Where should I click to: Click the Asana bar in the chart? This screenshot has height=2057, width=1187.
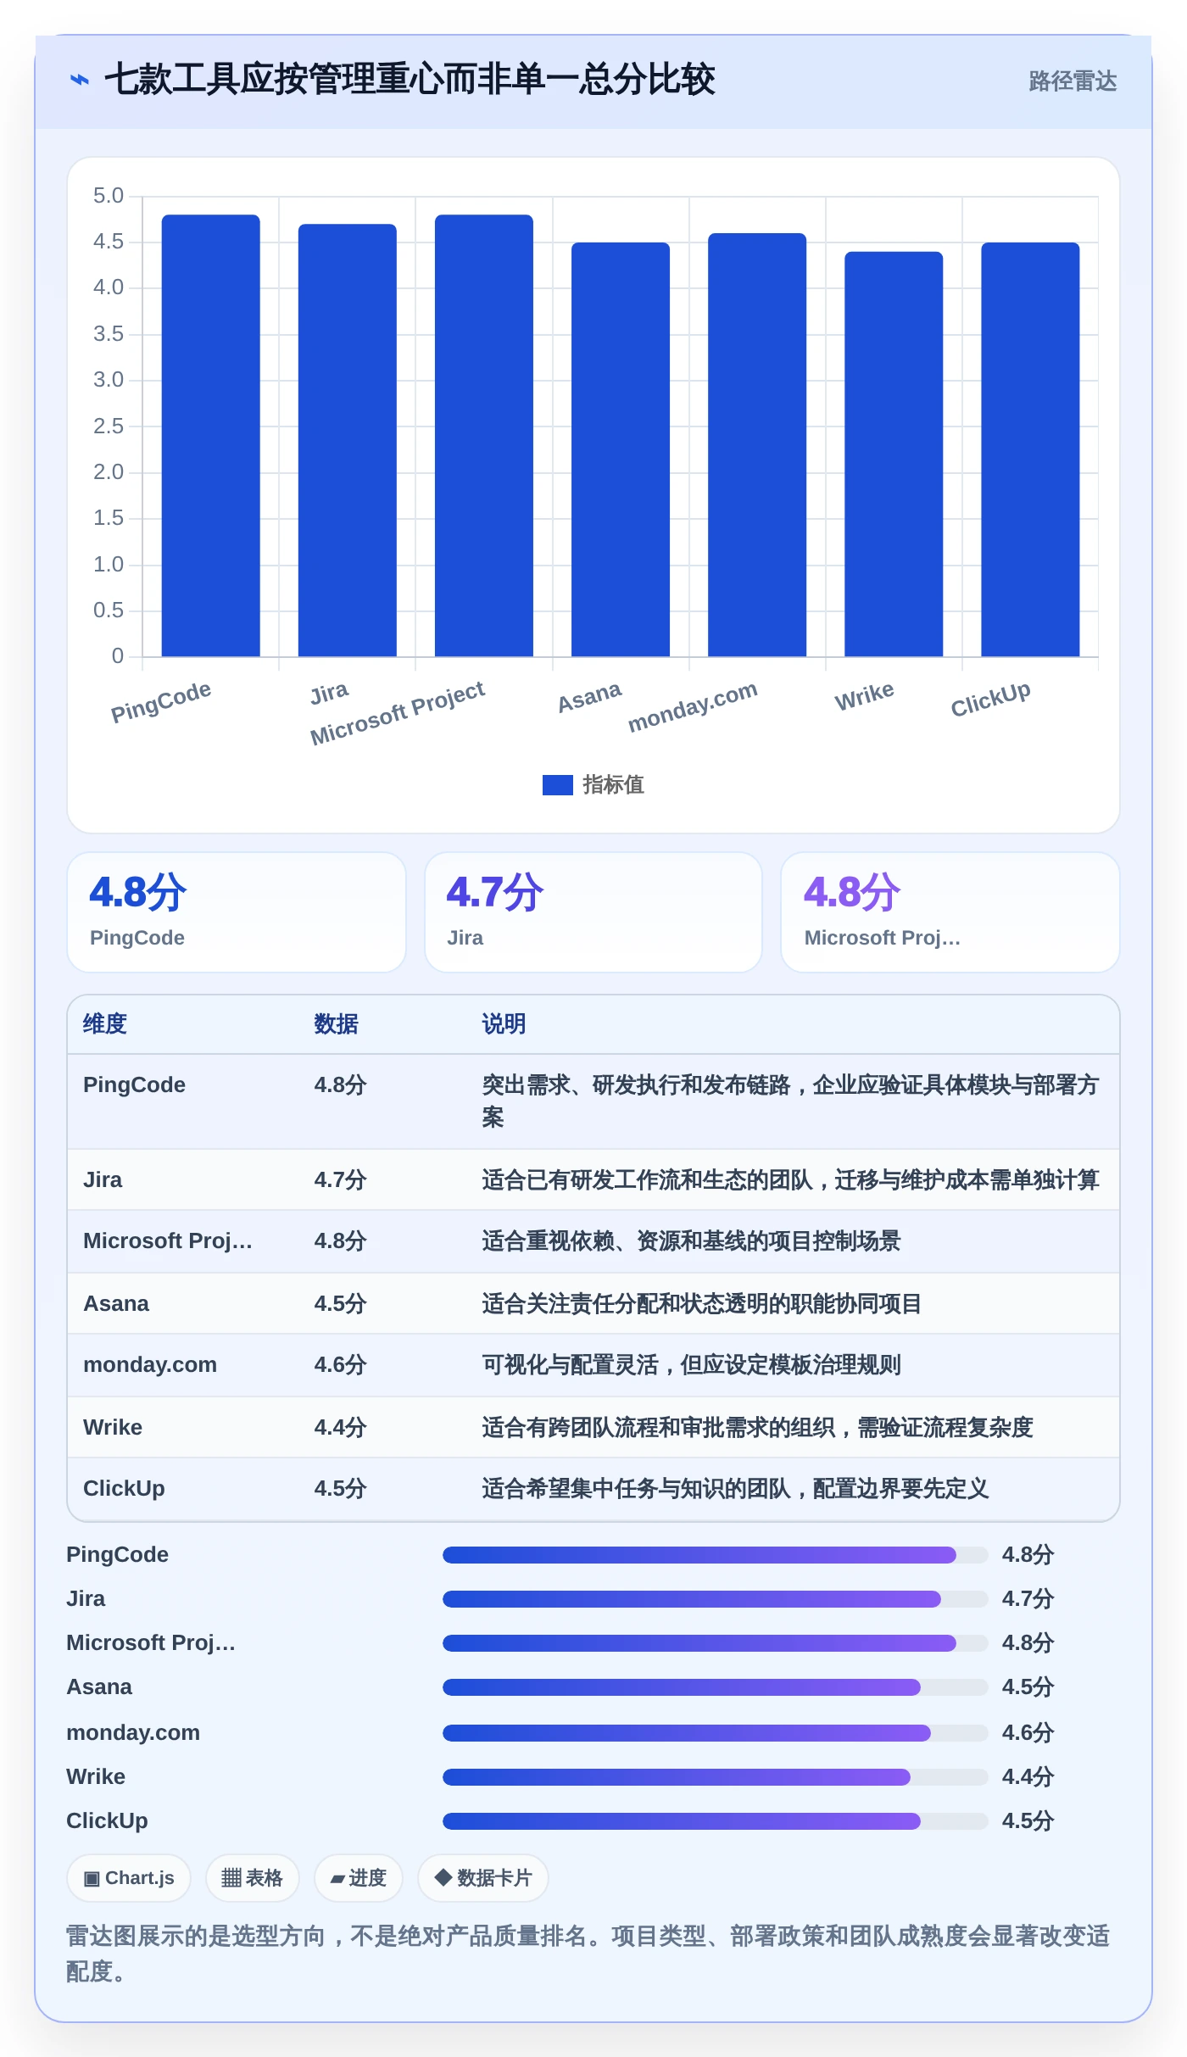point(621,449)
